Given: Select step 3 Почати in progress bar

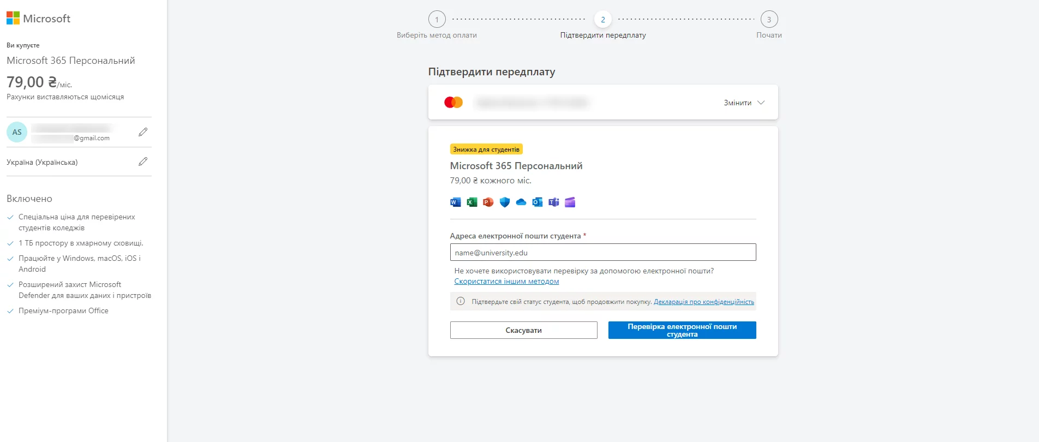Looking at the screenshot, I should tap(769, 20).
